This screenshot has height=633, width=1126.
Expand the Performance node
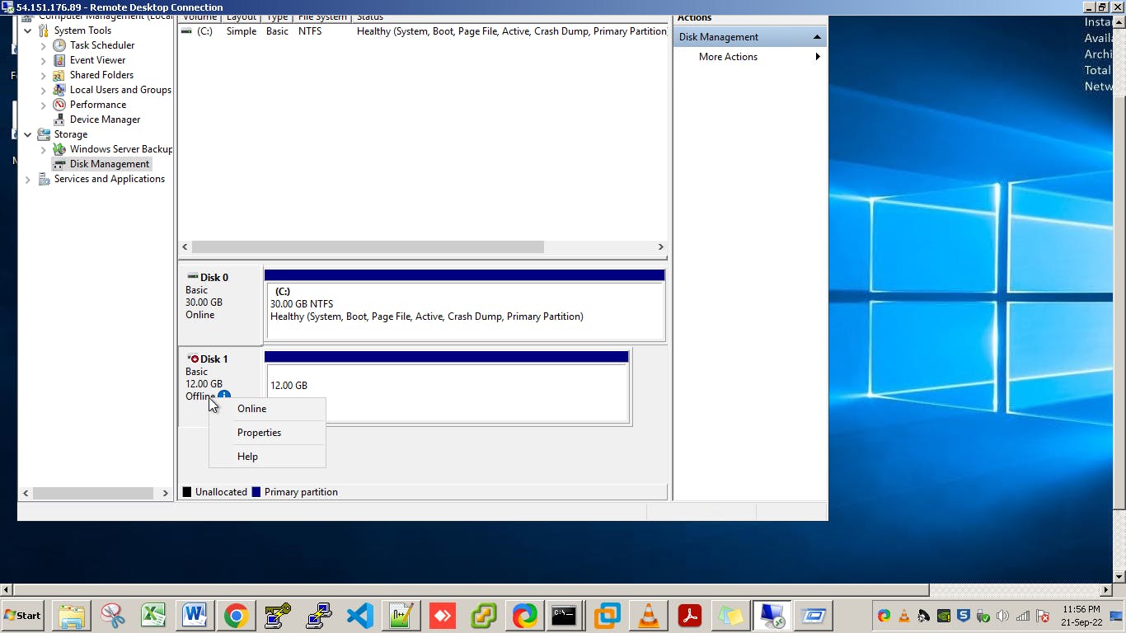point(44,105)
